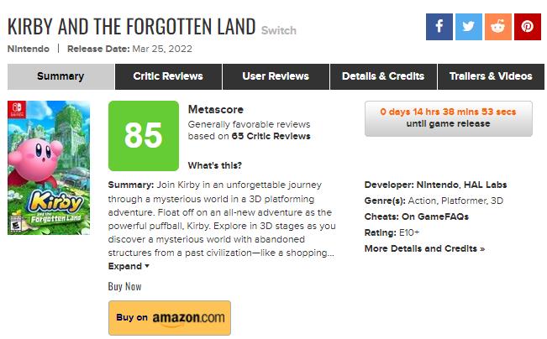Switch to Critic Reviews tab
Image resolution: width=547 pixels, height=339 pixels.
pyautogui.click(x=168, y=76)
